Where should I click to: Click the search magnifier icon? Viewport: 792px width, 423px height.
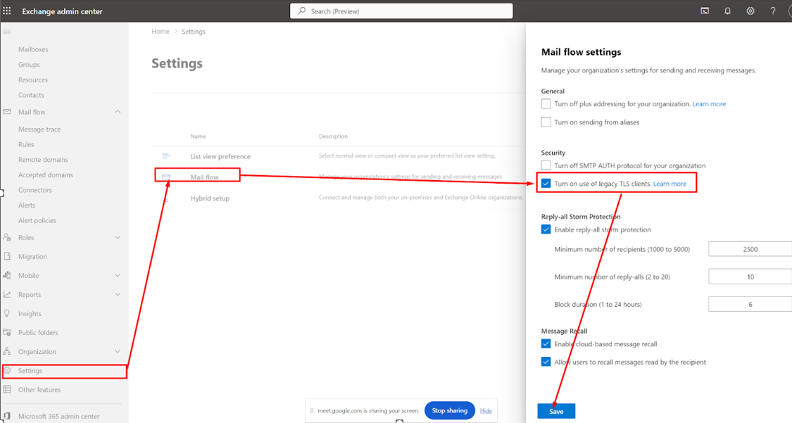[301, 11]
